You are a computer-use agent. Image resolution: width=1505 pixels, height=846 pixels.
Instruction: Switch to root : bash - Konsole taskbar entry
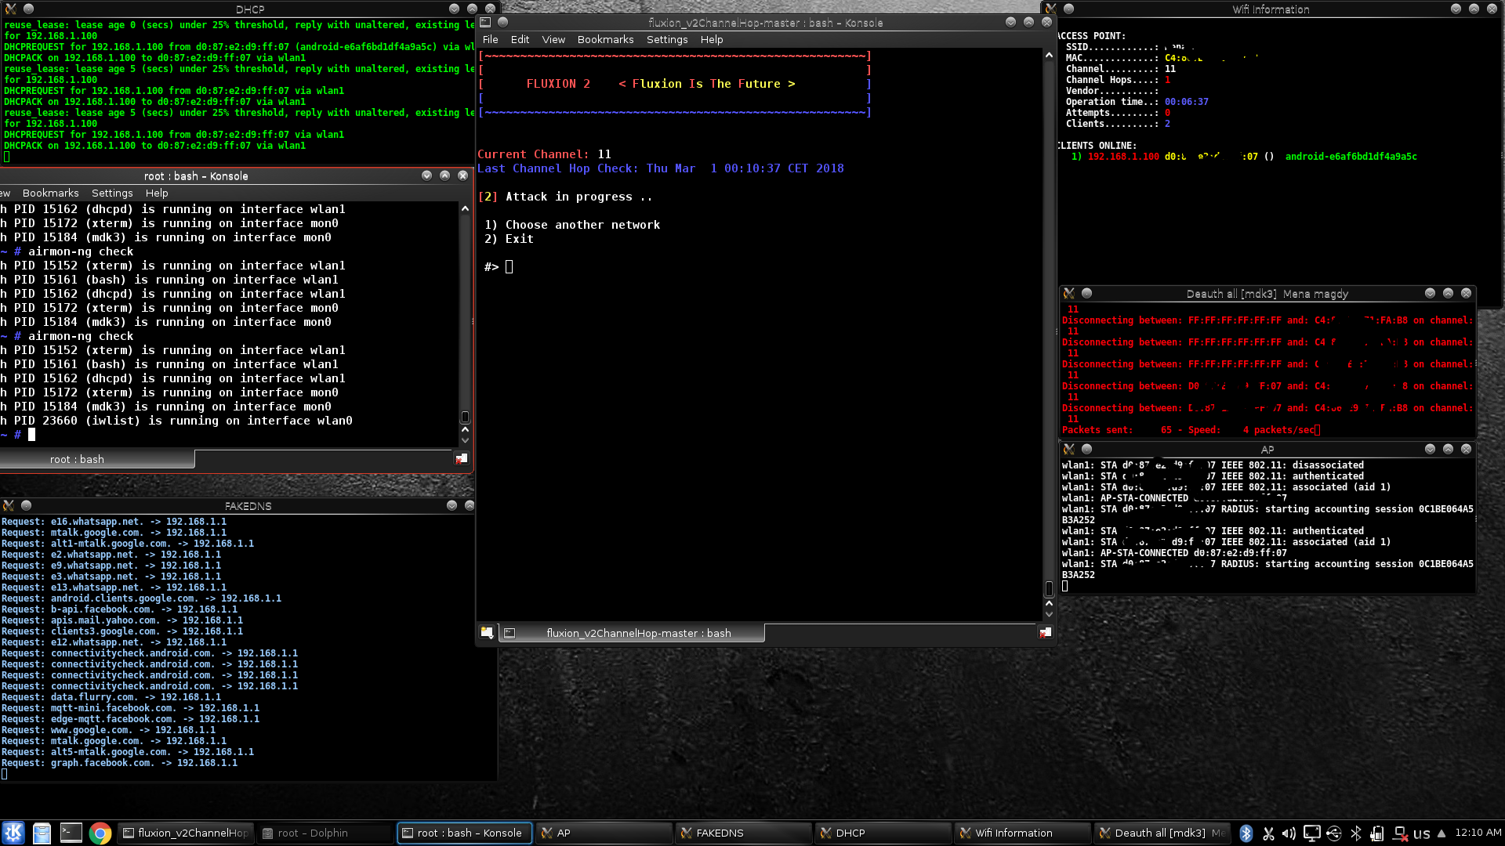[465, 833]
